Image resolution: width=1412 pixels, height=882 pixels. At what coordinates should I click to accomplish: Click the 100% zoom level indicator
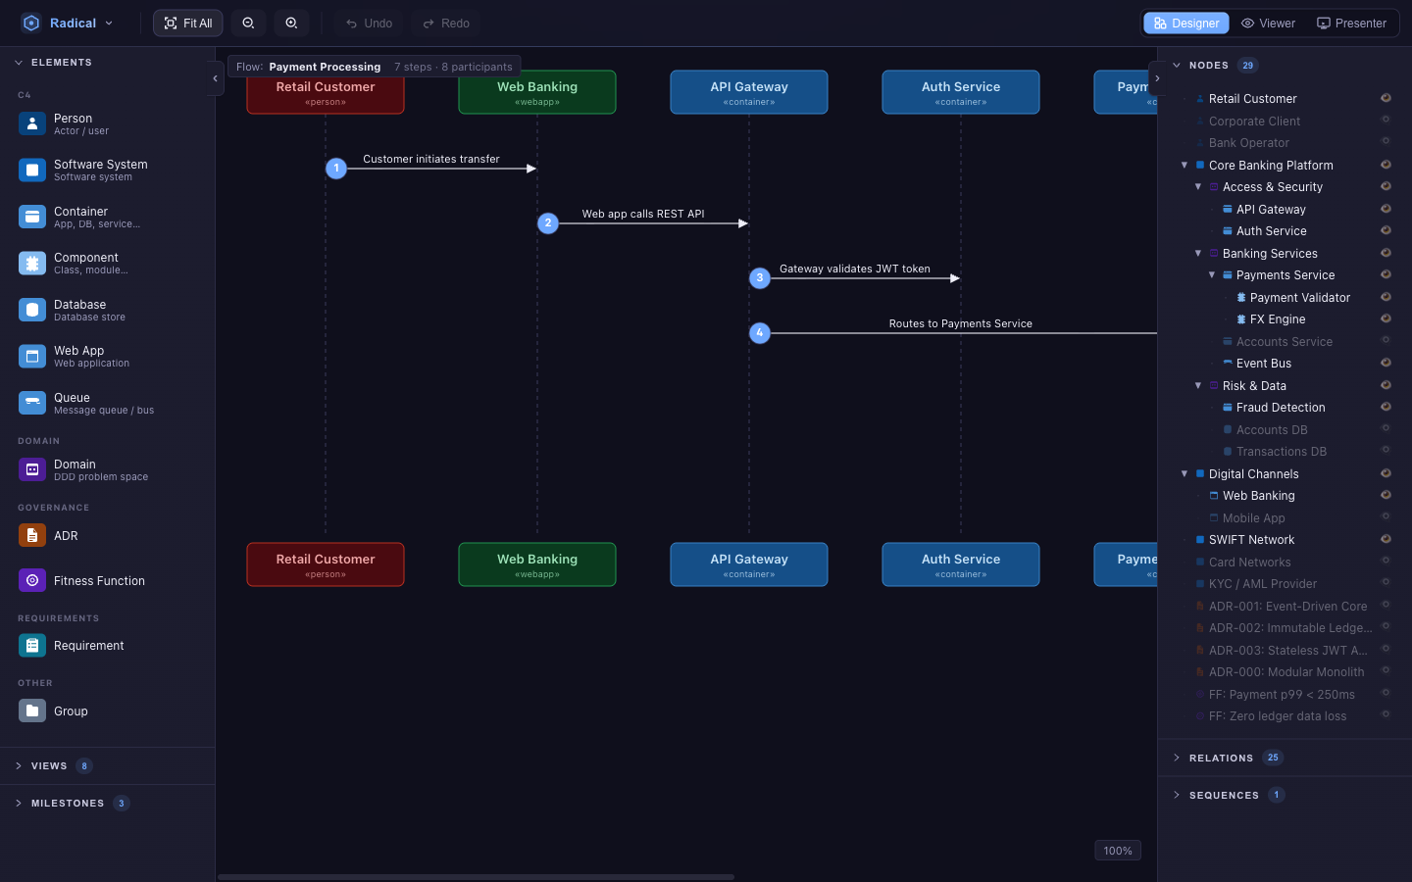pos(1118,851)
